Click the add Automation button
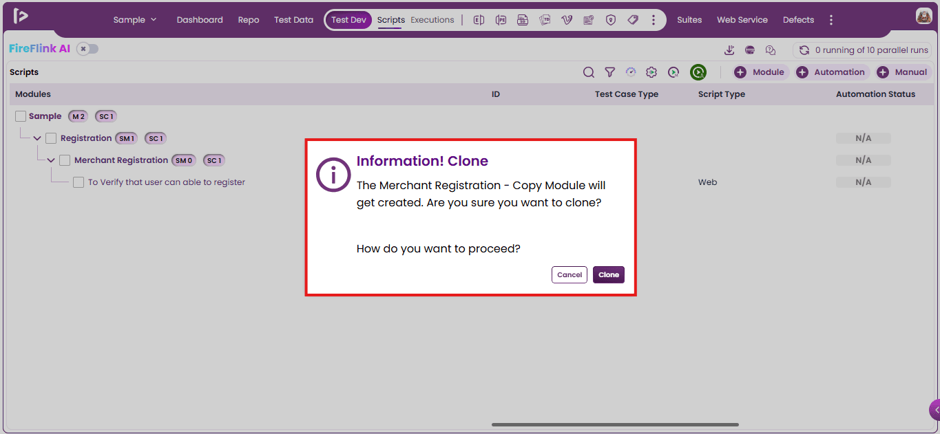 pos(831,72)
